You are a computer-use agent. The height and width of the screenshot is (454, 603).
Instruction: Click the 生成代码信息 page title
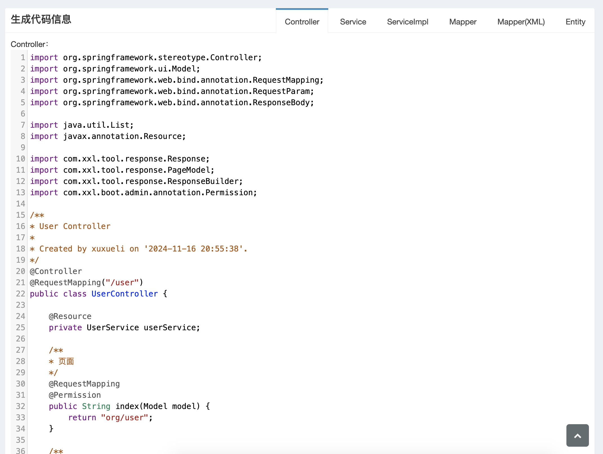[x=41, y=19]
